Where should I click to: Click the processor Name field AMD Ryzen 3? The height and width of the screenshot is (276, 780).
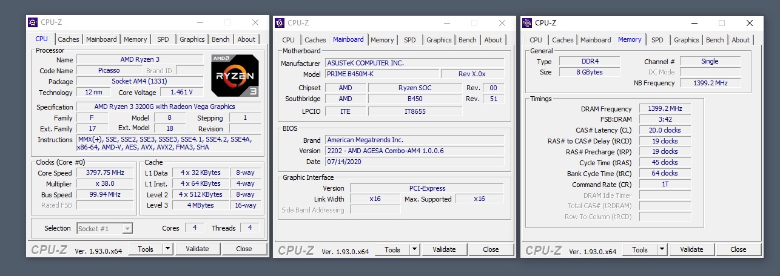(x=140, y=60)
